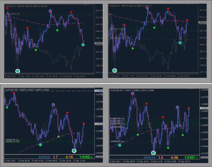Click chart shift triangle in GOLD 1609.45 chart

tap(189, 4)
